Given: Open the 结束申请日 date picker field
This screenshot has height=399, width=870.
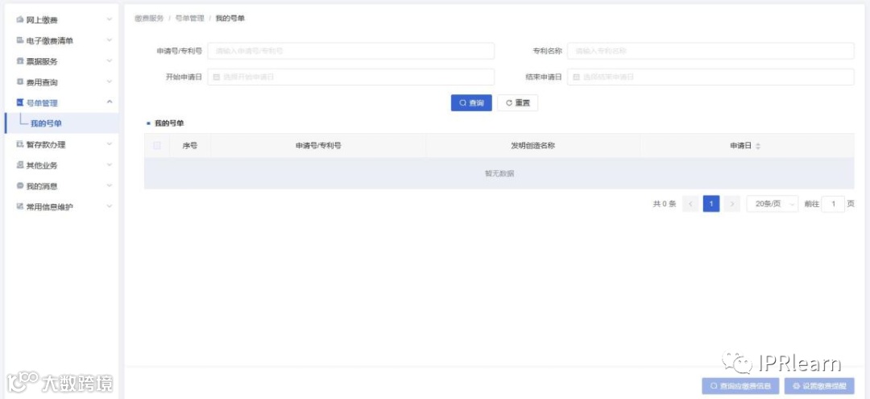Looking at the screenshot, I should (710, 77).
